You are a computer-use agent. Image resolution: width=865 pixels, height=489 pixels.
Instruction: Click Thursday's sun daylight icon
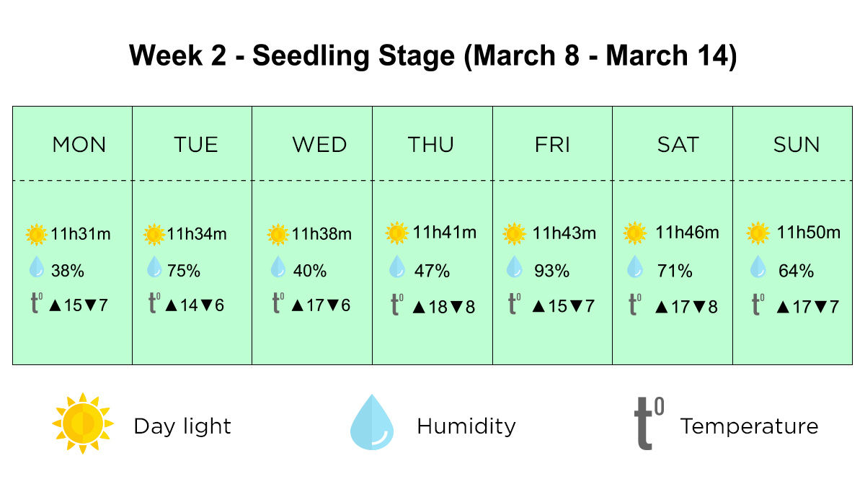tap(396, 233)
